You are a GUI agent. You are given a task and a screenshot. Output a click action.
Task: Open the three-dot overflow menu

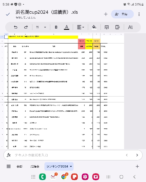coord(139,14)
